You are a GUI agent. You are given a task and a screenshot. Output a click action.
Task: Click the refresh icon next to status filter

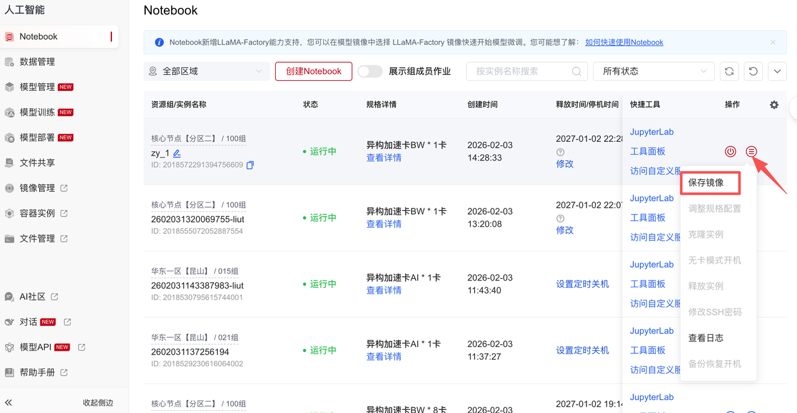pos(729,72)
